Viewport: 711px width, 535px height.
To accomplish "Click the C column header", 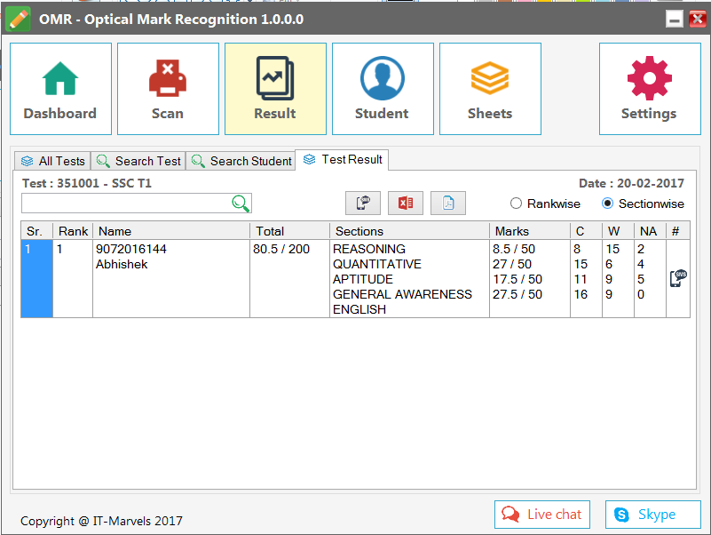I will coord(586,231).
